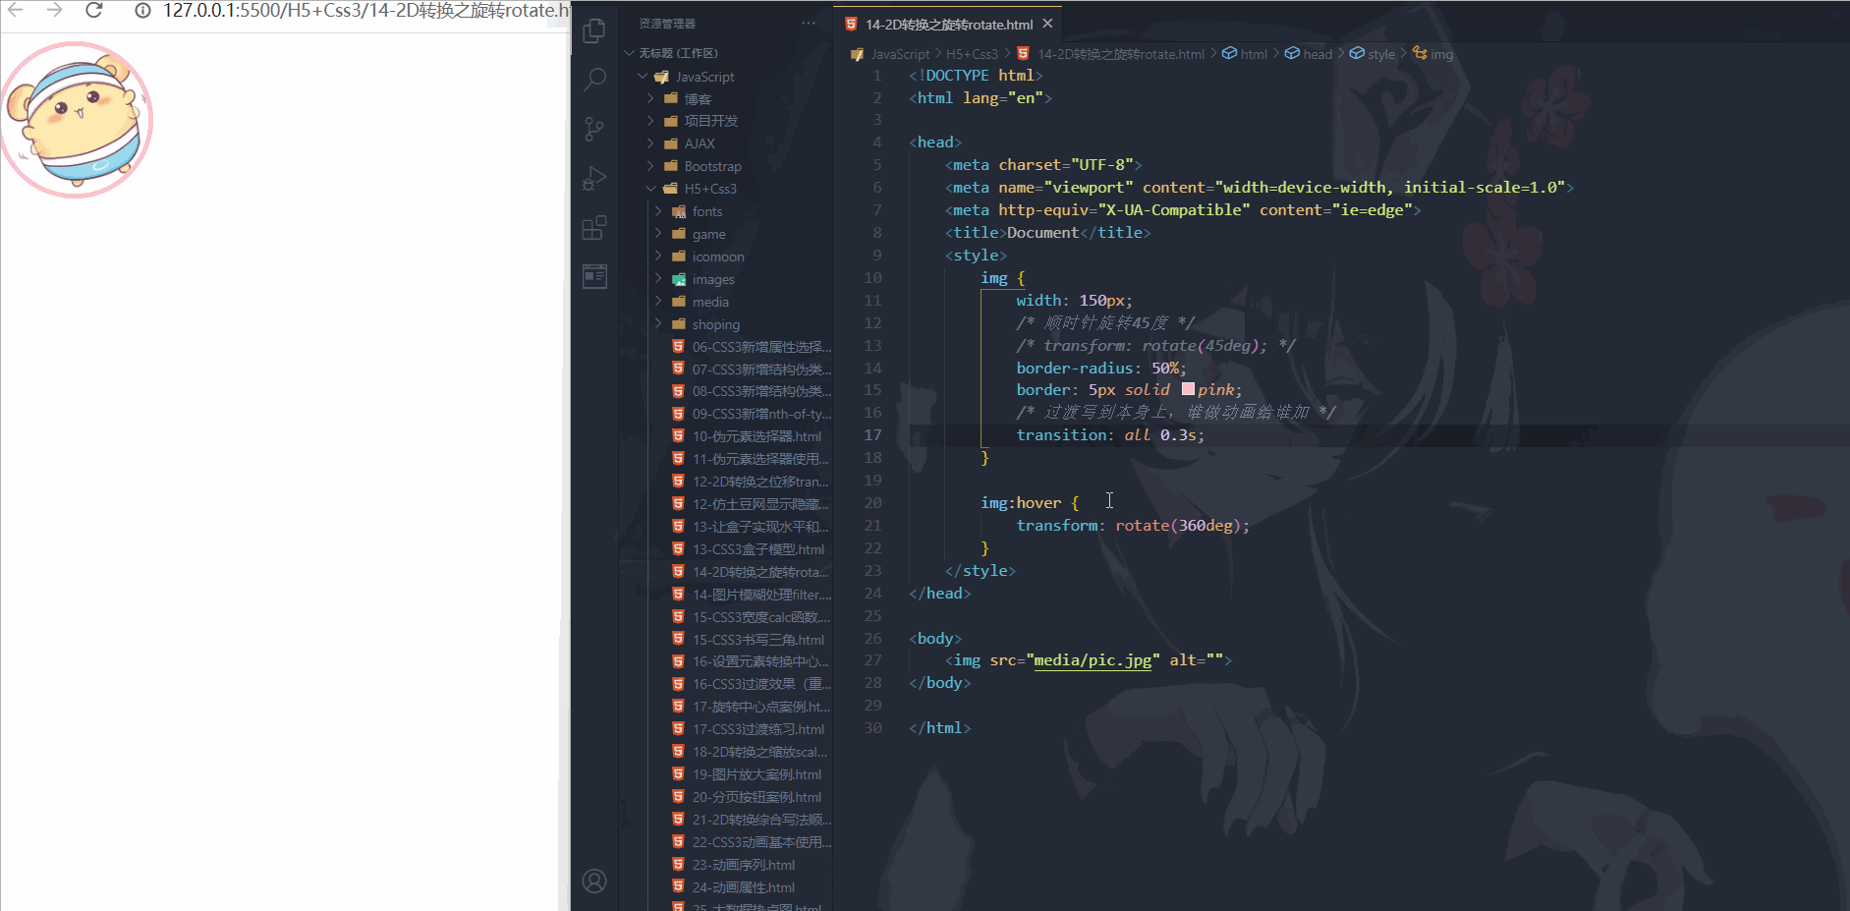
Task: Click the browser back arrow
Action: coord(16,12)
